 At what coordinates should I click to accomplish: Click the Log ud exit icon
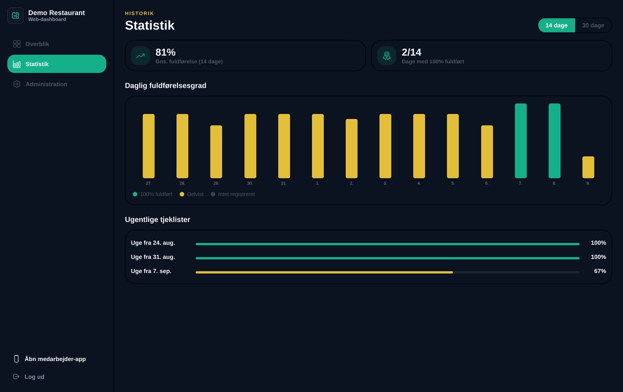click(16, 377)
